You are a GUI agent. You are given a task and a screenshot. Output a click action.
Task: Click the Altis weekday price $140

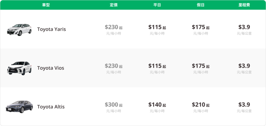click(x=155, y=105)
